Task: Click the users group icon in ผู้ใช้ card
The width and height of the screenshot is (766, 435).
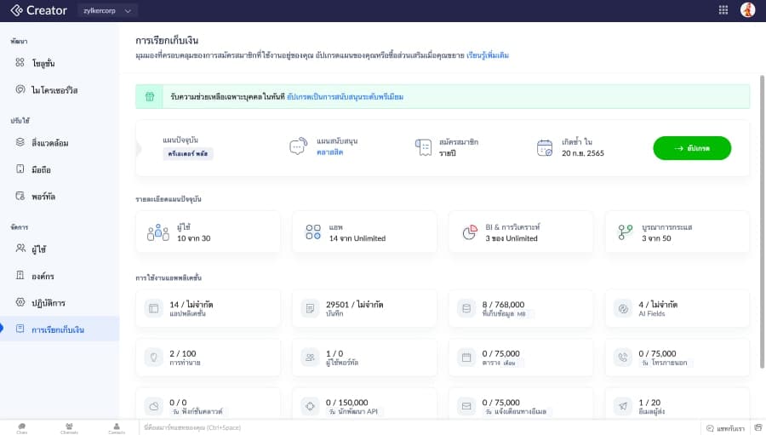Action: point(157,232)
